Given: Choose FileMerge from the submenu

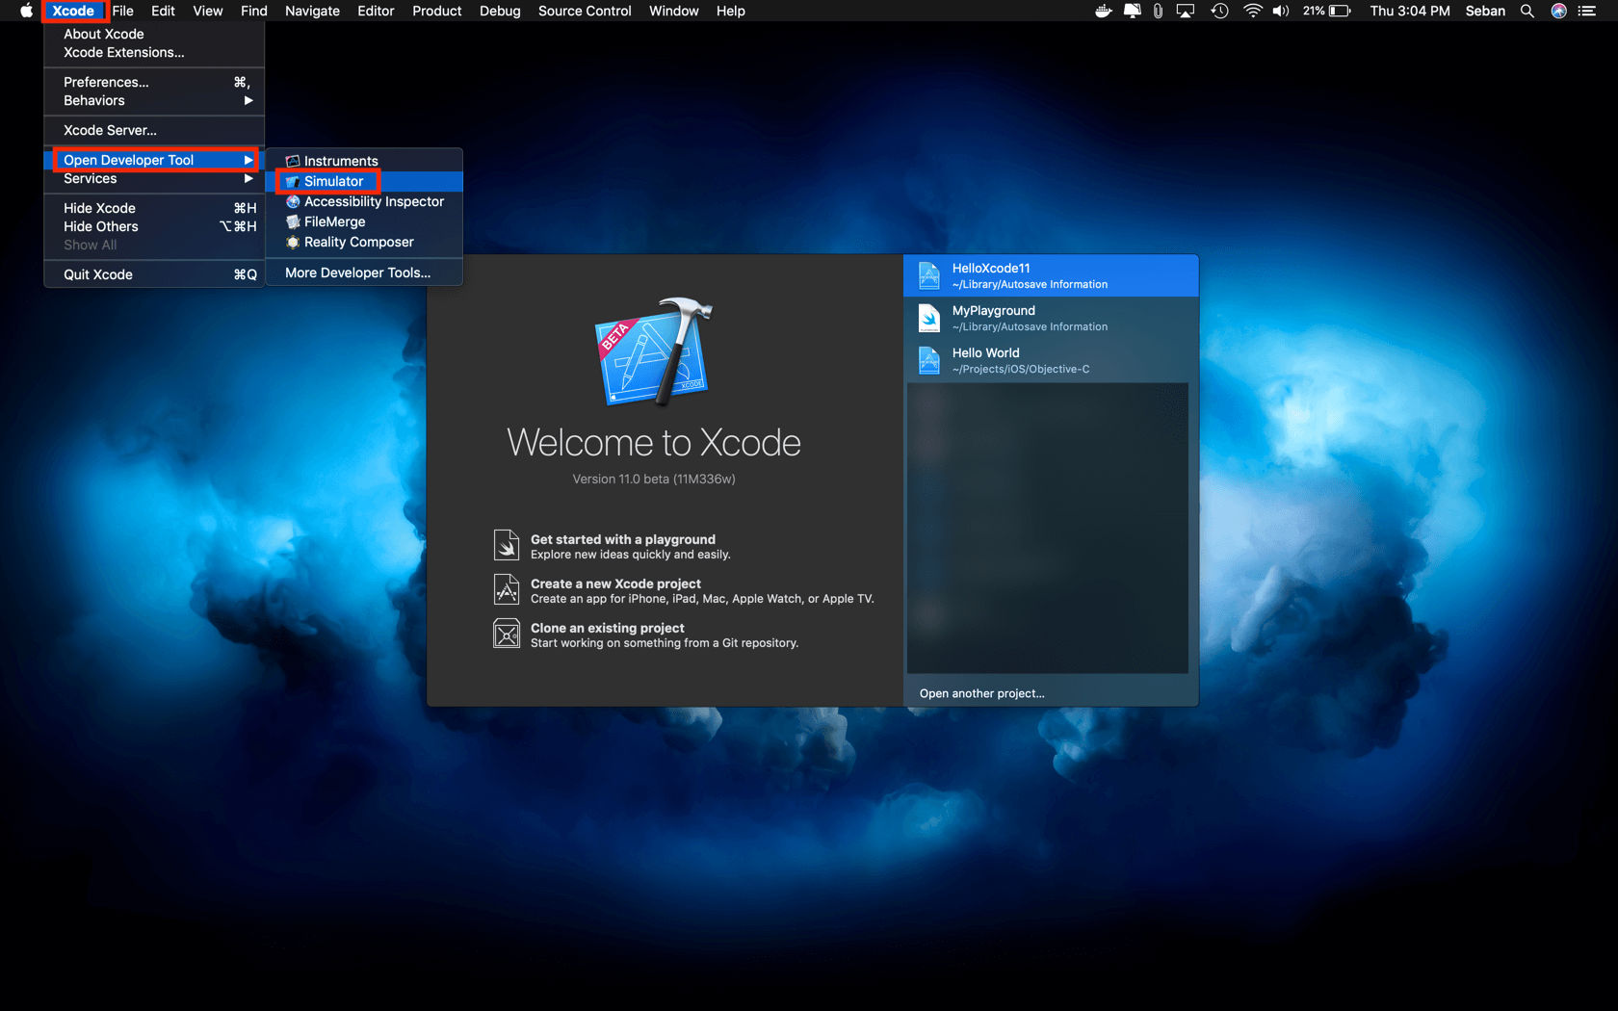Looking at the screenshot, I should point(364,221).
